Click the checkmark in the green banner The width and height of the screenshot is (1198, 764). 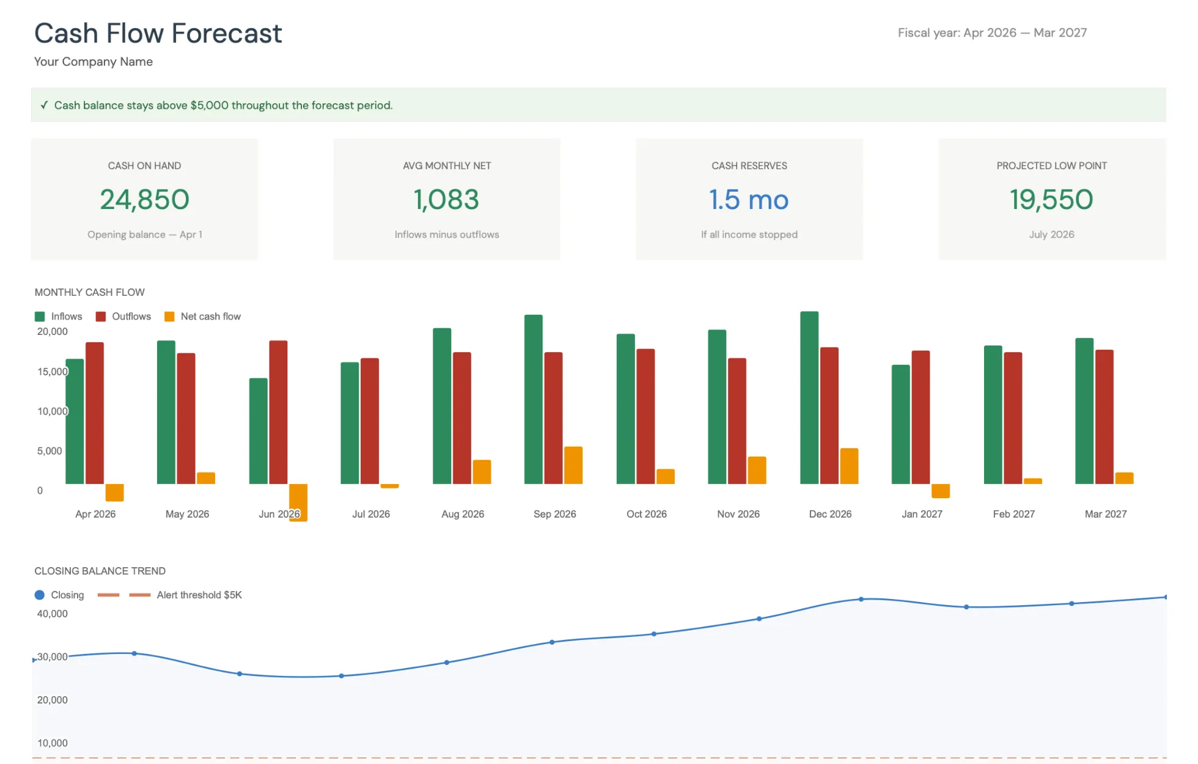coord(43,105)
